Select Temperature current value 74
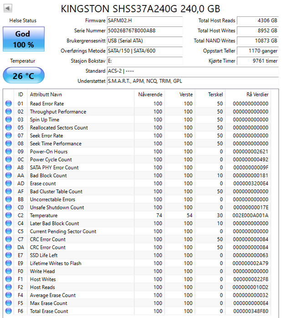 coord(159,215)
